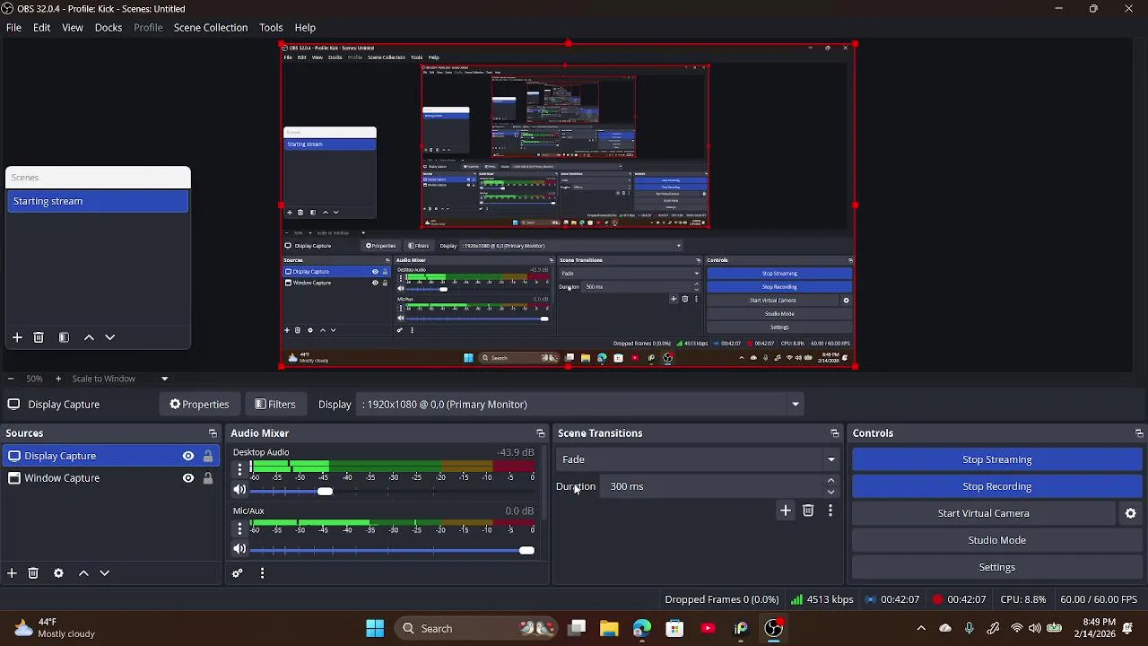Screen dimensions: 1148x646
Task: Remove selected scene using trash icon
Action: point(39,337)
